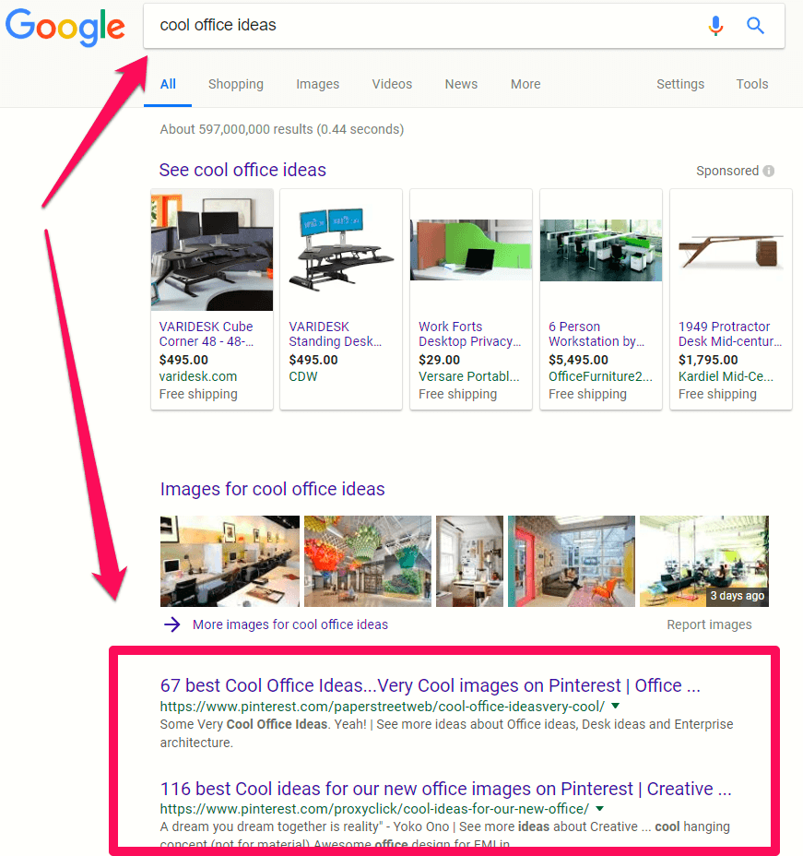803x856 pixels.
Task: Click the varidesk.com seller link
Action: pos(198,376)
